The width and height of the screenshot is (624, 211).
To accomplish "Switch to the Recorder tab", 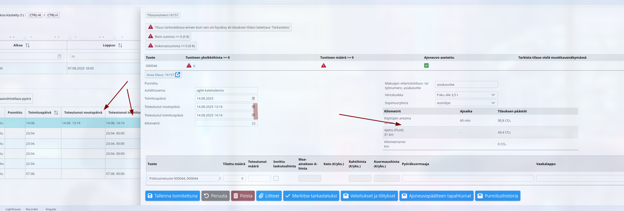I will pyautogui.click(x=32, y=209).
